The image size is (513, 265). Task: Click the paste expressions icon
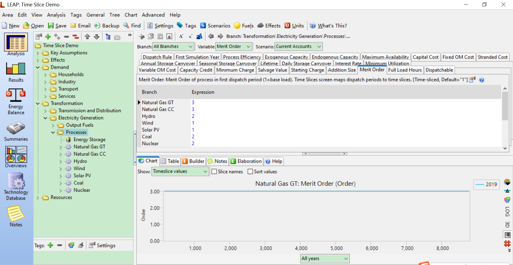click(160, 36)
